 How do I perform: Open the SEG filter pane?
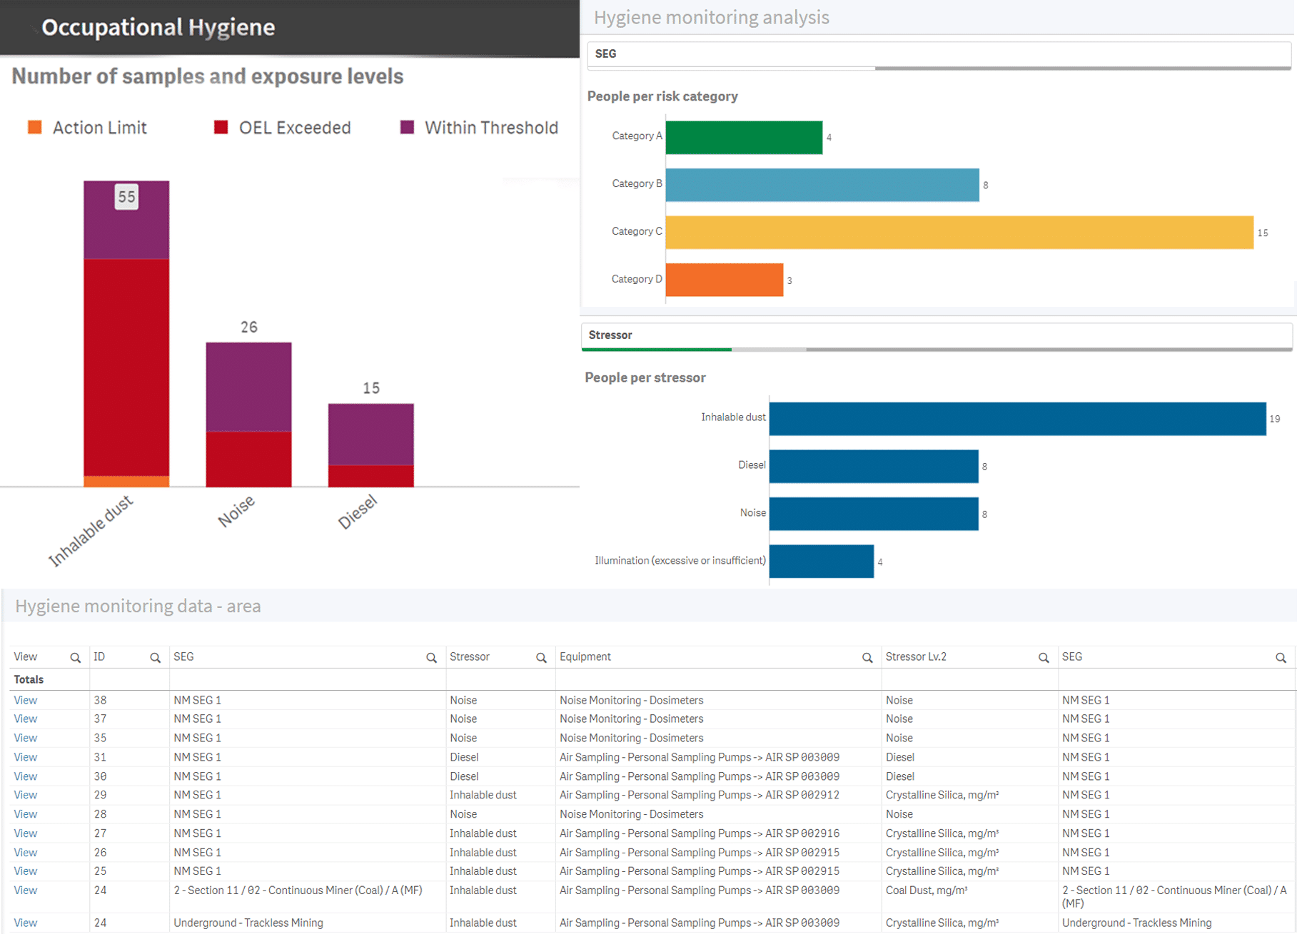(938, 54)
